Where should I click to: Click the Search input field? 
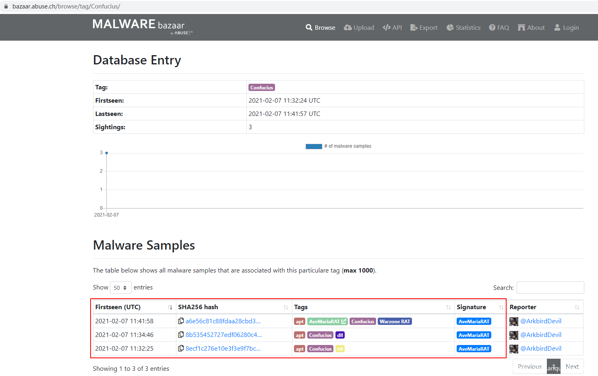point(550,288)
